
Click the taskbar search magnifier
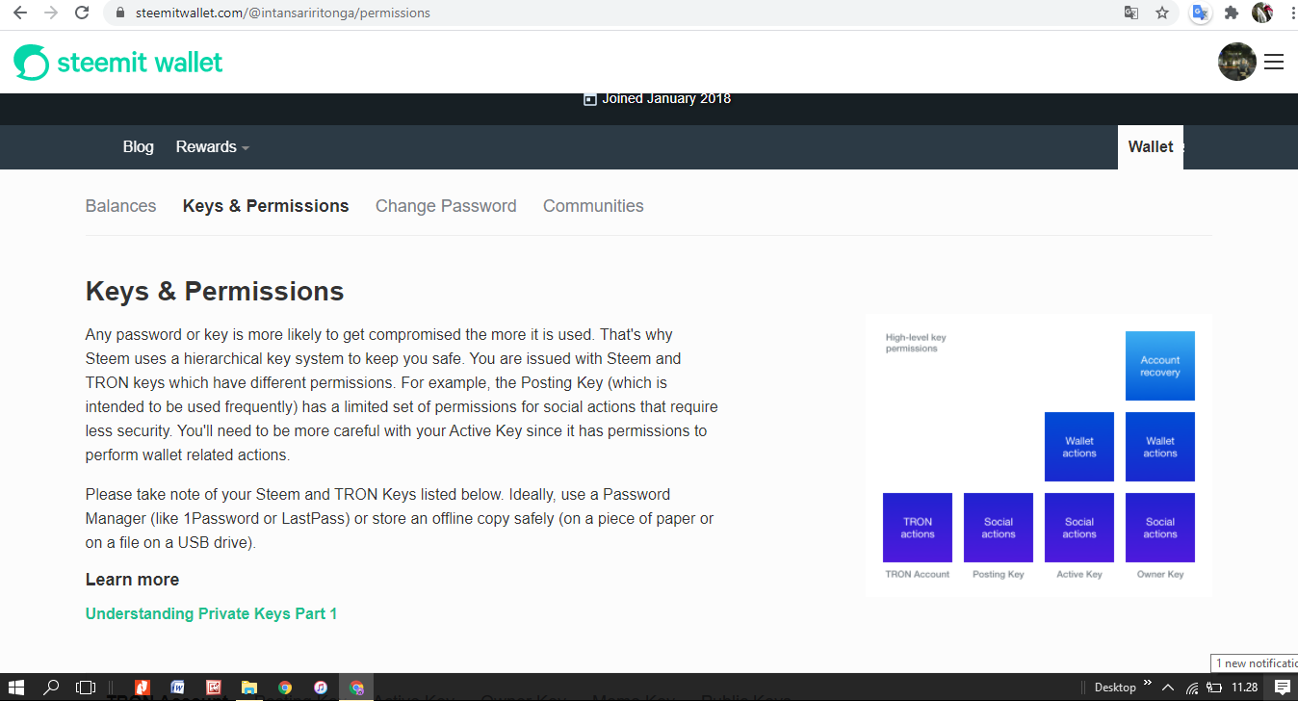(51, 688)
